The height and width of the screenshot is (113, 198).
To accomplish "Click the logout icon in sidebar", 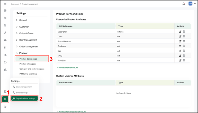I will point(5,107).
